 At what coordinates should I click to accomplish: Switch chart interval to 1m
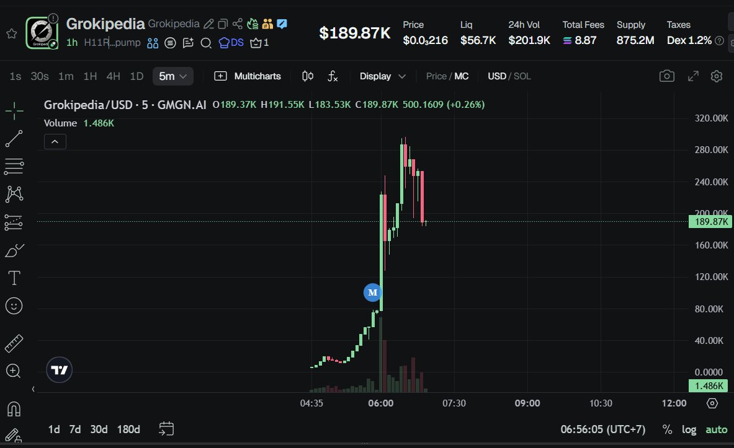pos(66,76)
